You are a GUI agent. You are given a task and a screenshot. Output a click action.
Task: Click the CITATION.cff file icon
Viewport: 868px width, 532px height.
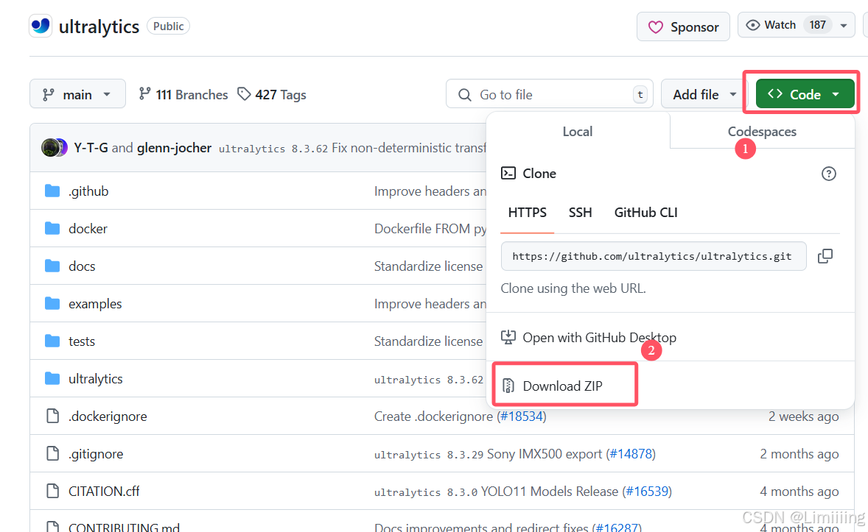click(x=52, y=491)
